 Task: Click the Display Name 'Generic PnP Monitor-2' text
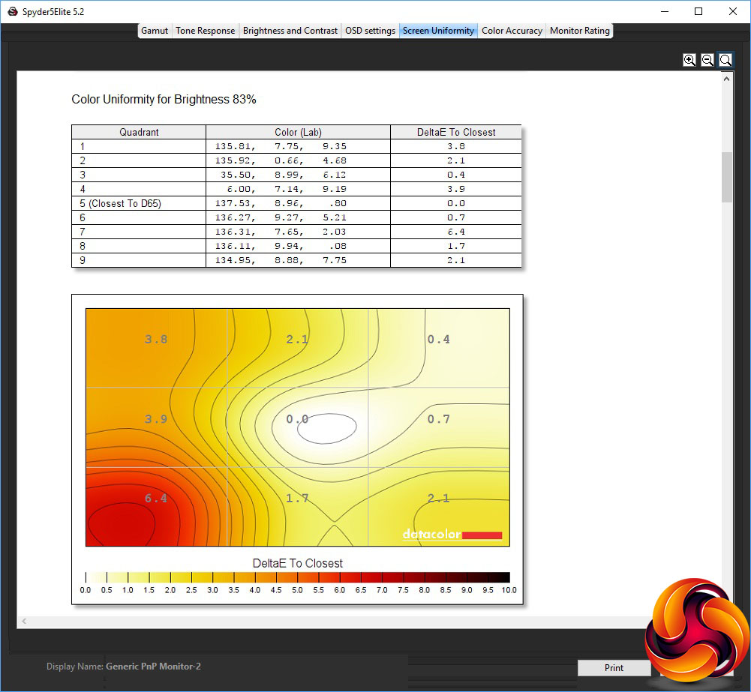point(153,667)
